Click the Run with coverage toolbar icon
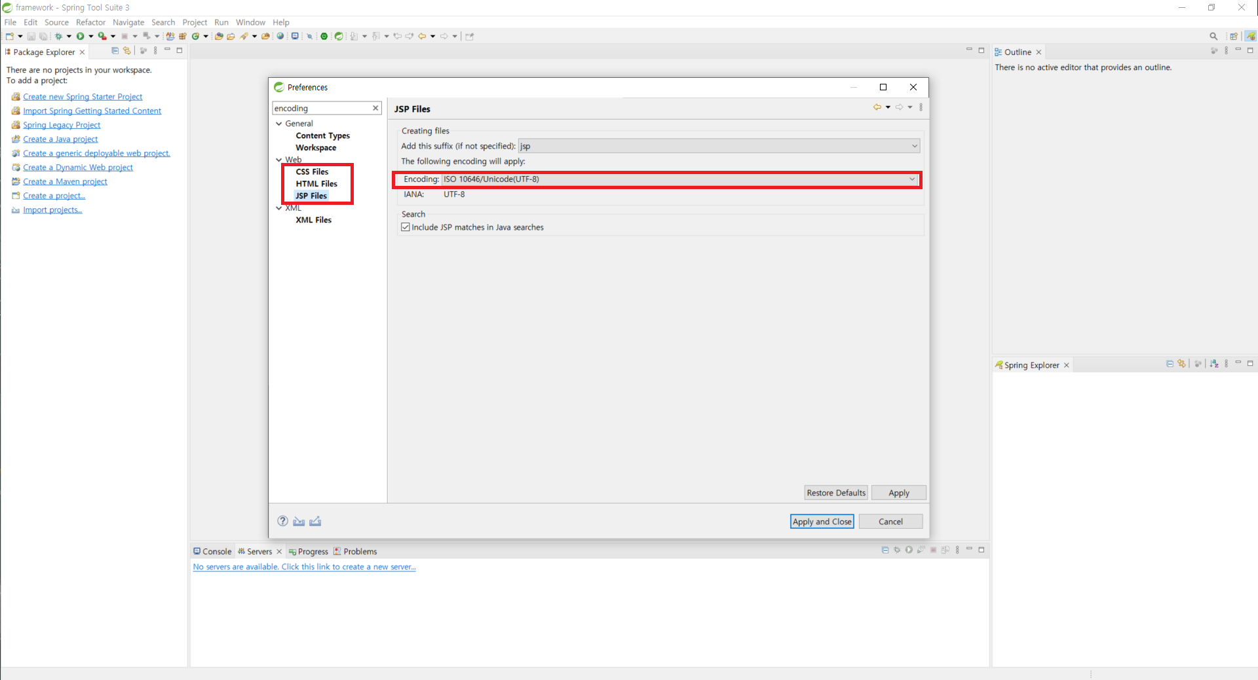 (x=102, y=36)
